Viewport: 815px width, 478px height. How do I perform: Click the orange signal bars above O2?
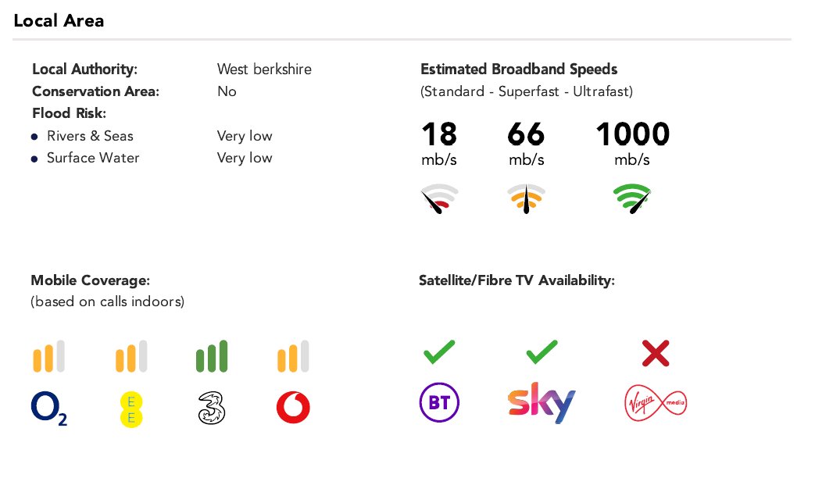(49, 356)
